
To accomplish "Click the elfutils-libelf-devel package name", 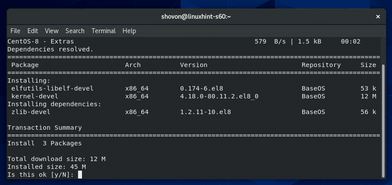I will coord(52,88).
